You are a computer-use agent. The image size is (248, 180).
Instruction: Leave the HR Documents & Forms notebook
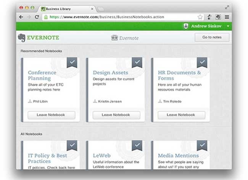coord(181,115)
